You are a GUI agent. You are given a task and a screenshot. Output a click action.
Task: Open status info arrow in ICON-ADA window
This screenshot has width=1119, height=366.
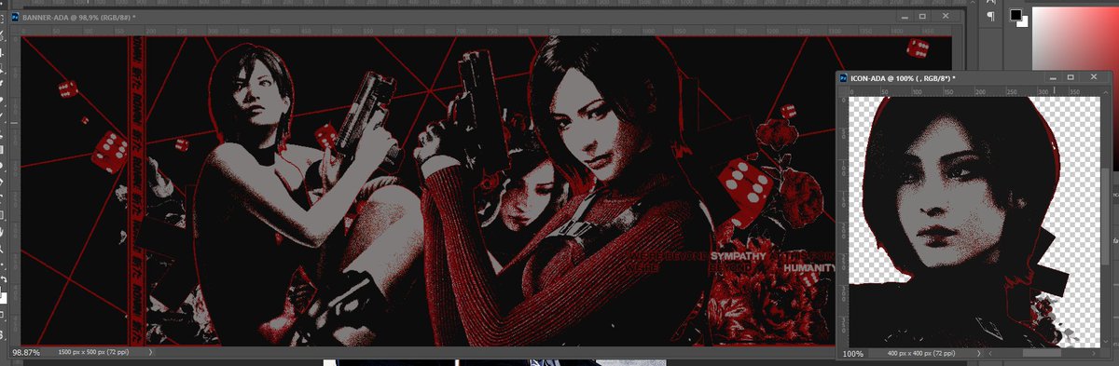978,353
